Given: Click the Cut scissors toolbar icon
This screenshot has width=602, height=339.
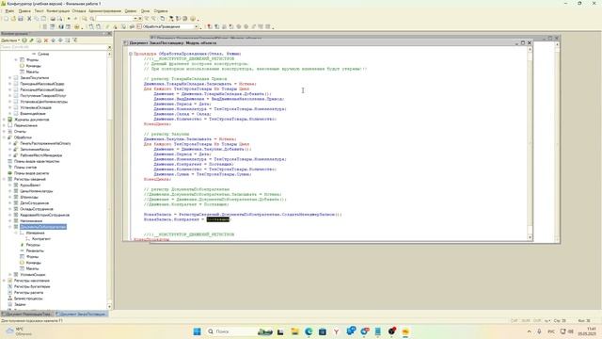Looking at the screenshot, I should tap(29, 19).
